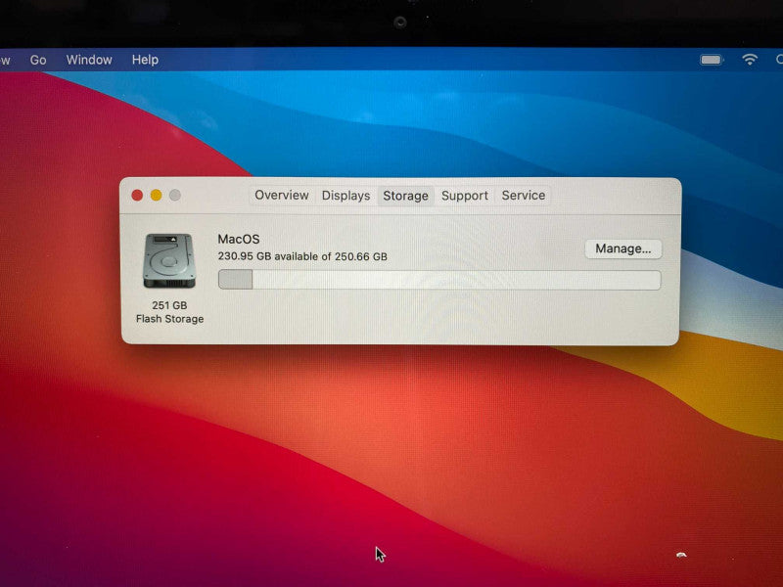Select the Storage tab
Viewport: 783px width, 587px height.
tap(405, 196)
